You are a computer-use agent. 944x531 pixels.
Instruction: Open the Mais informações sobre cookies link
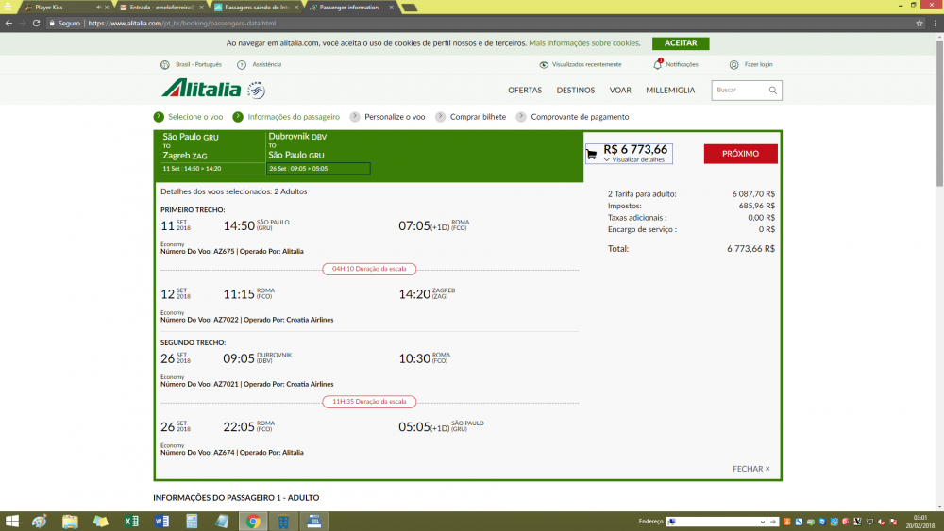point(584,43)
